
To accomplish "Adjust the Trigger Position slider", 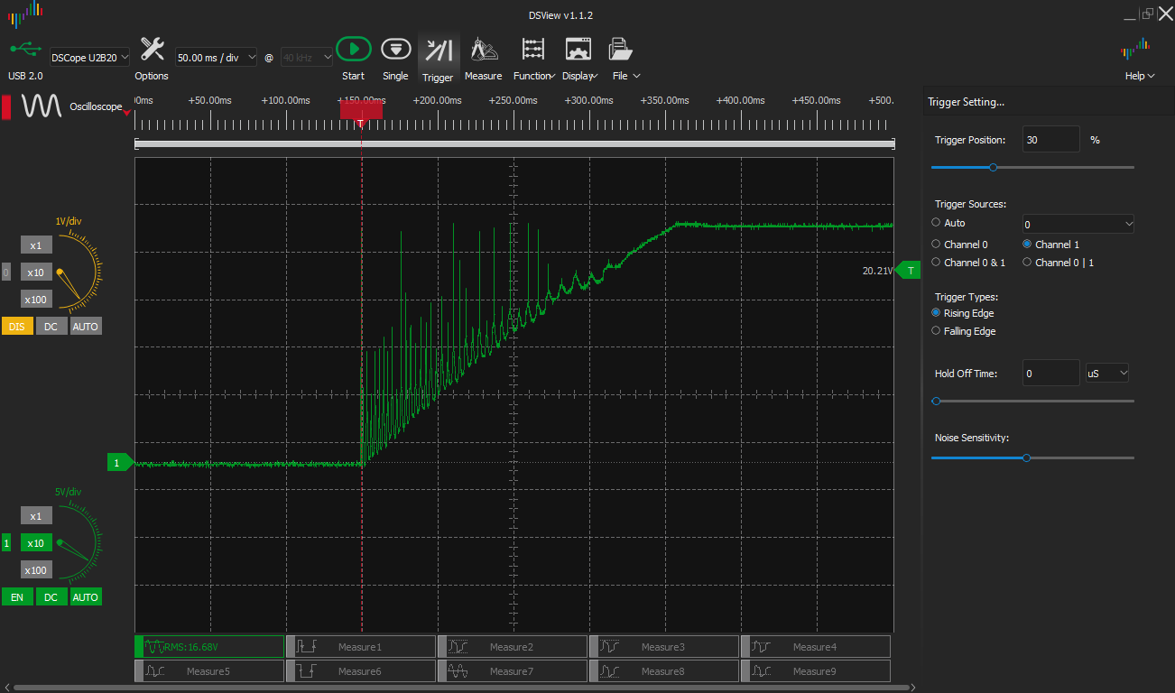I will pos(1032,167).
